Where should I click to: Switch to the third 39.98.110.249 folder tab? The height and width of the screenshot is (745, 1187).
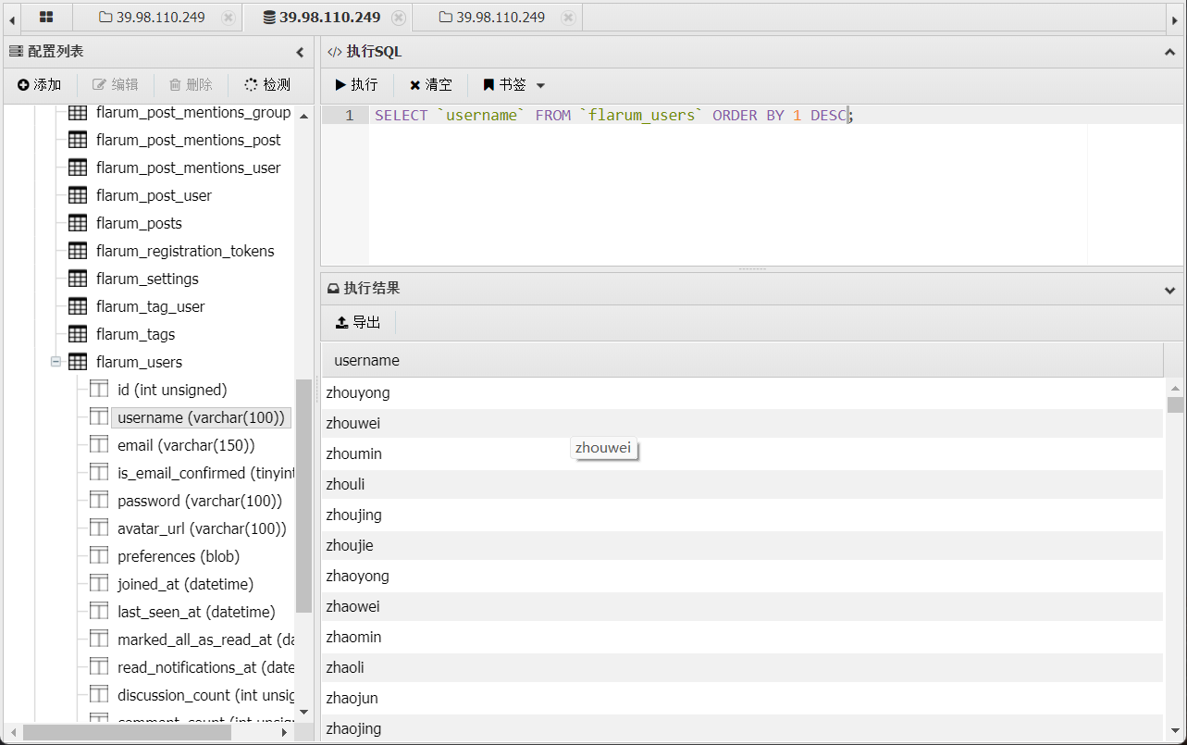491,18
